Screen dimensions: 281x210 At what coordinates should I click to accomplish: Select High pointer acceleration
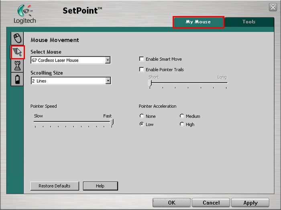(x=182, y=124)
